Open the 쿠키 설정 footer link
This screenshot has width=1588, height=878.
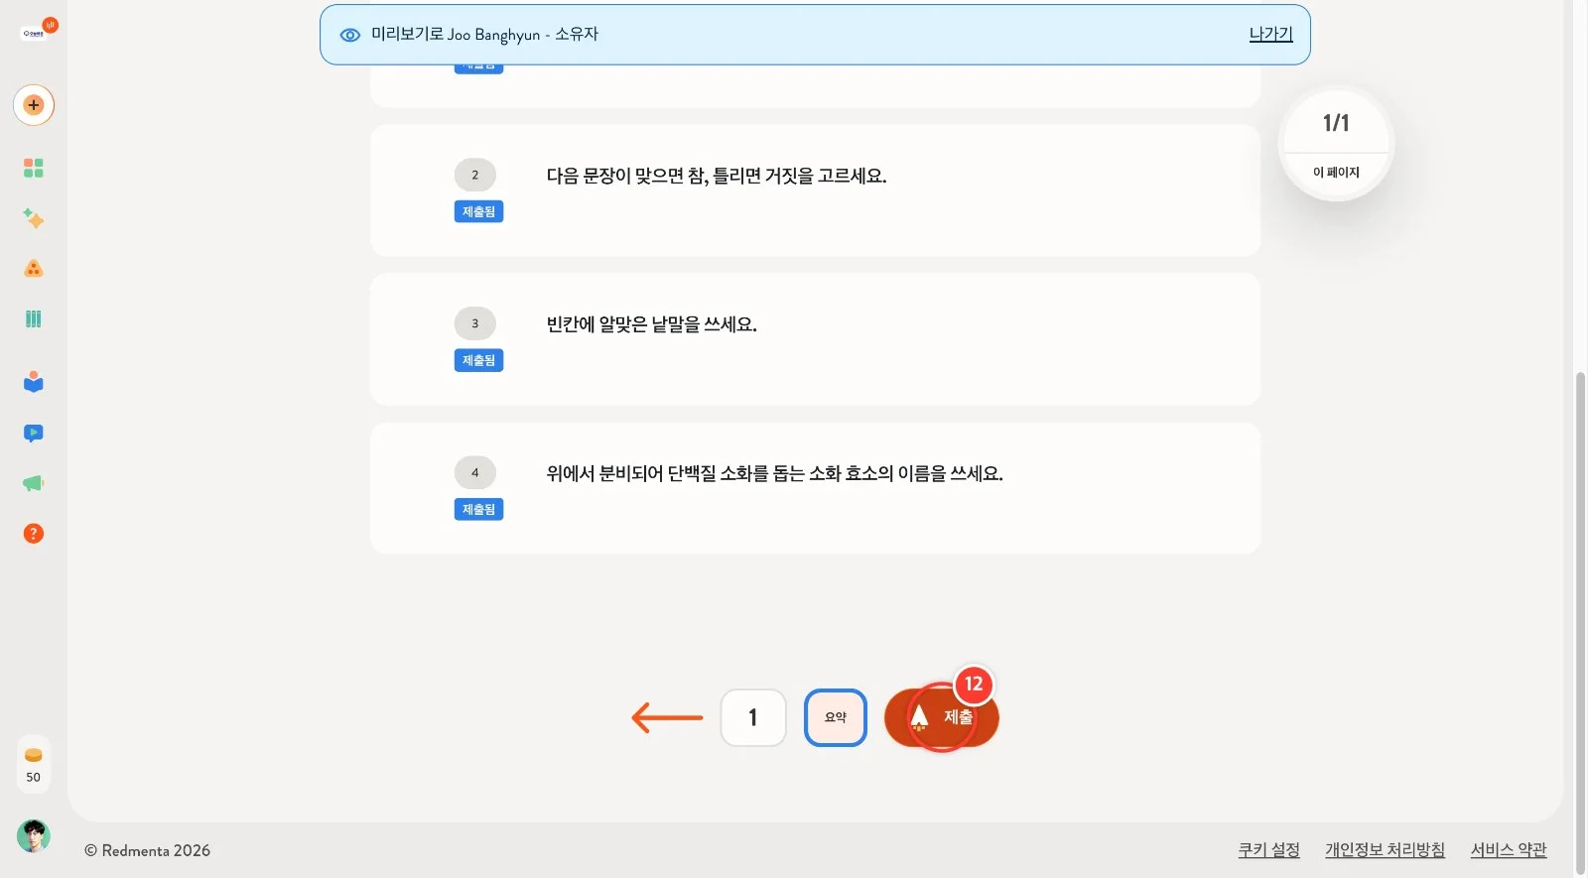click(x=1268, y=850)
